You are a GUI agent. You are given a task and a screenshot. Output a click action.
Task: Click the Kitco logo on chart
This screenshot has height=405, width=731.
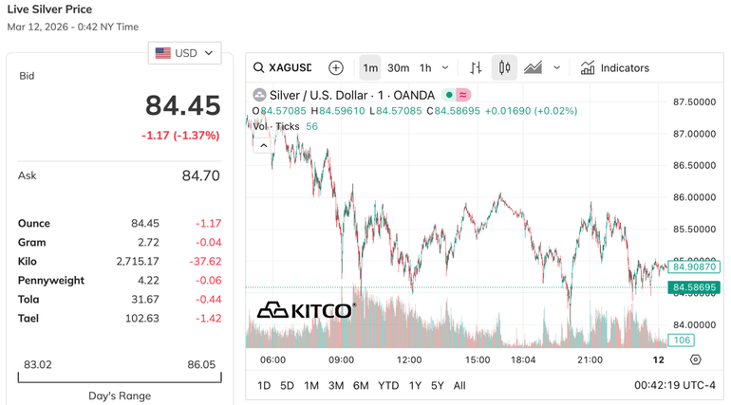point(306,310)
